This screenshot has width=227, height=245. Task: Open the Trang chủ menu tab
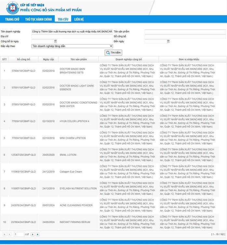click(x=12, y=19)
